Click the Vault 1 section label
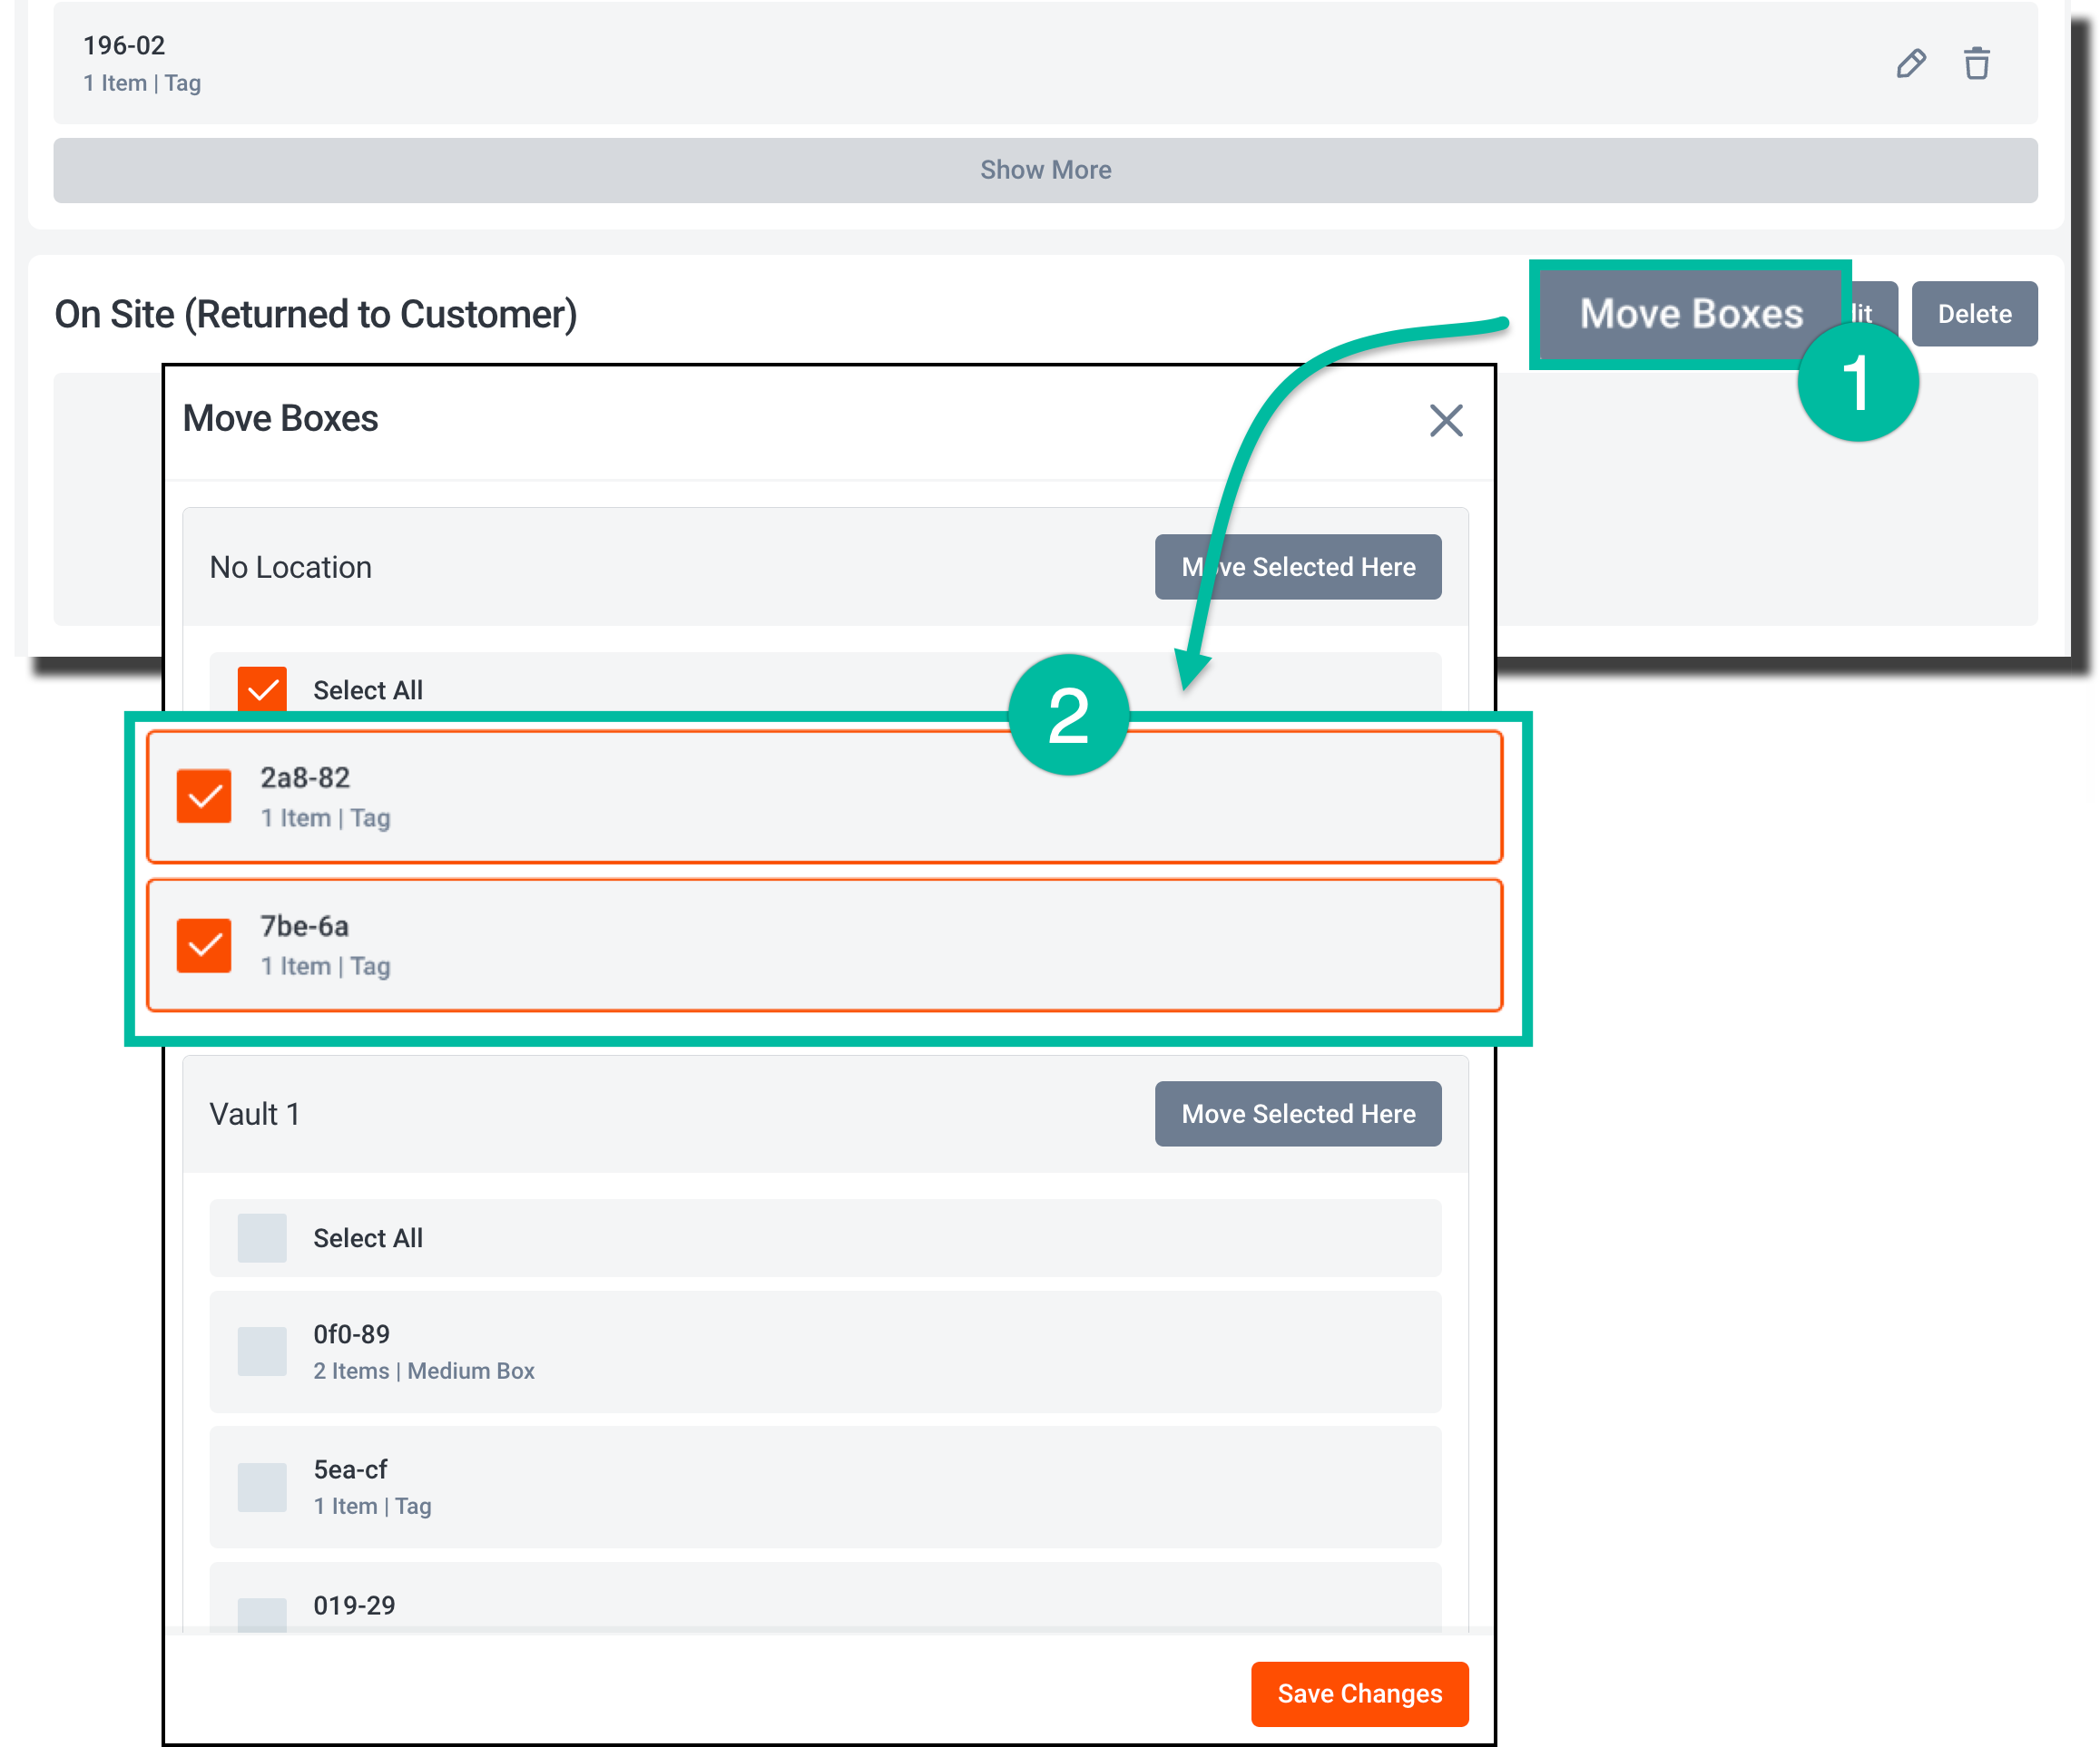The image size is (2100, 1747). click(x=254, y=1113)
